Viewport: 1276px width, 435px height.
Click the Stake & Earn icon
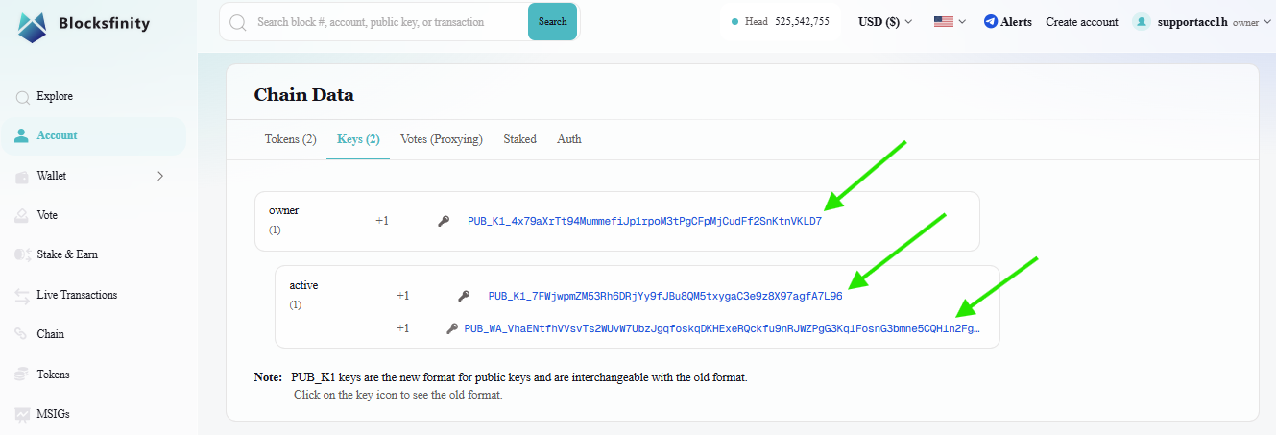(21, 255)
